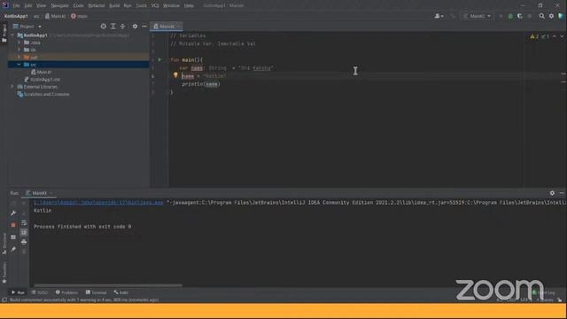
Task: Toggle soft-wrap icon in Run console
Action: tap(24, 222)
